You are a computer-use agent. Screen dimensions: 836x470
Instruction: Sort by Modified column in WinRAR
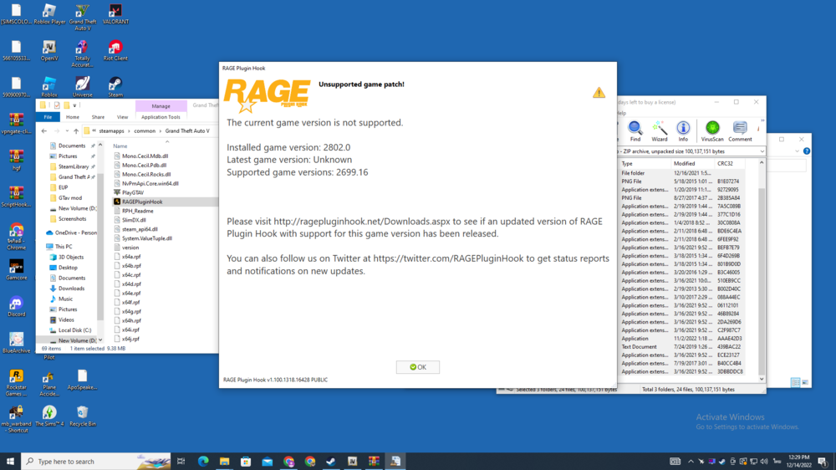tap(692, 164)
